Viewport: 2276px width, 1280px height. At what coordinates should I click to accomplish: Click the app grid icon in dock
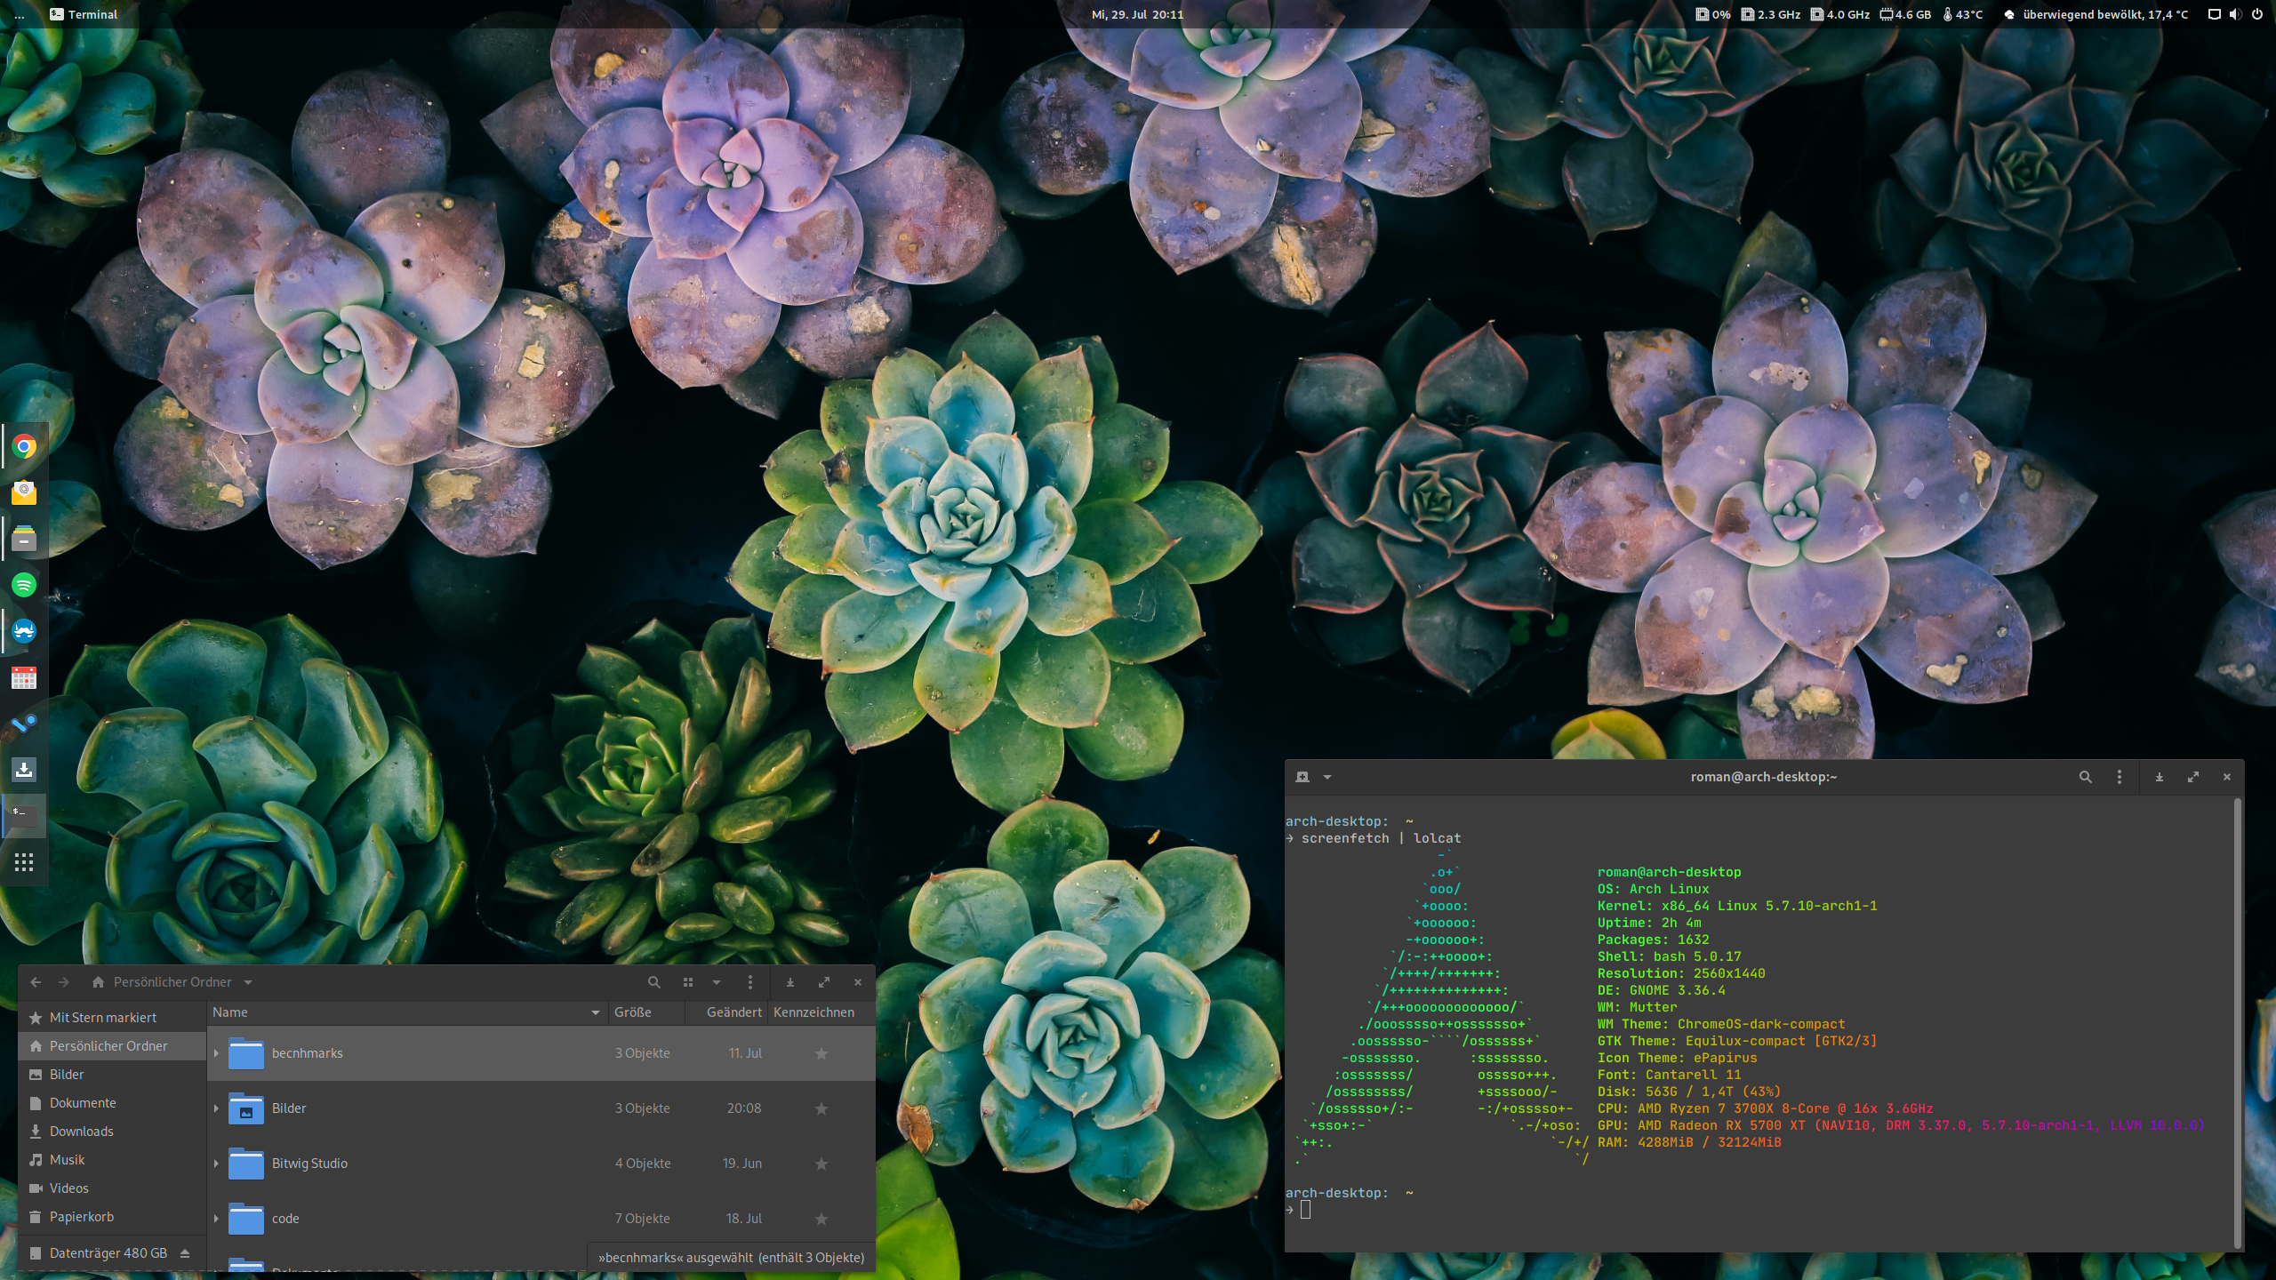(x=23, y=863)
